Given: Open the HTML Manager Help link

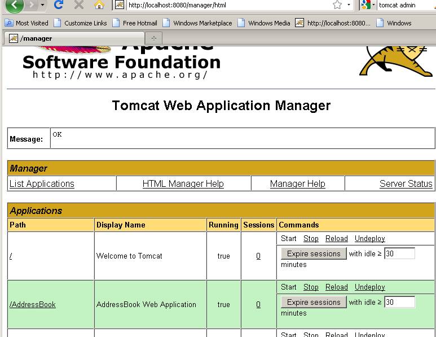Looking at the screenshot, I should point(183,183).
